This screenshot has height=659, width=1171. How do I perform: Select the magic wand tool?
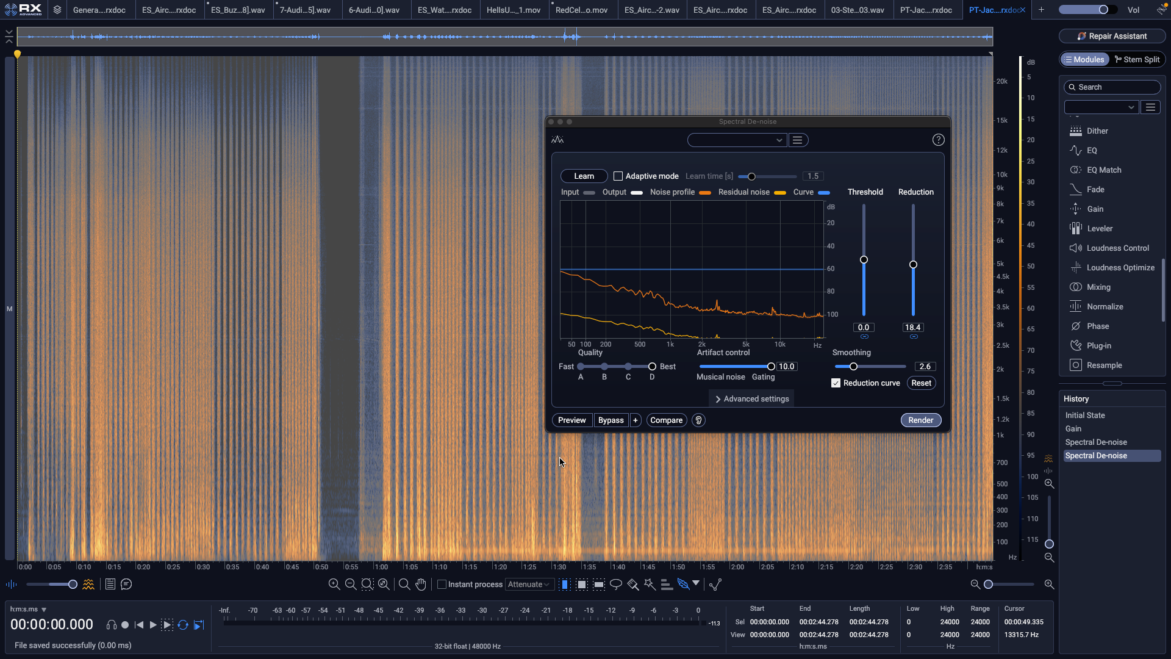coord(650,585)
